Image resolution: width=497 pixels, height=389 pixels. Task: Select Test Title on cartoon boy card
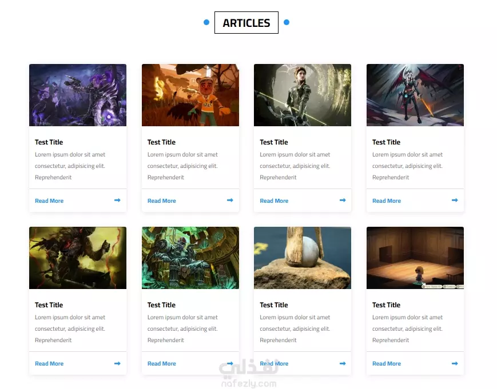pos(161,142)
